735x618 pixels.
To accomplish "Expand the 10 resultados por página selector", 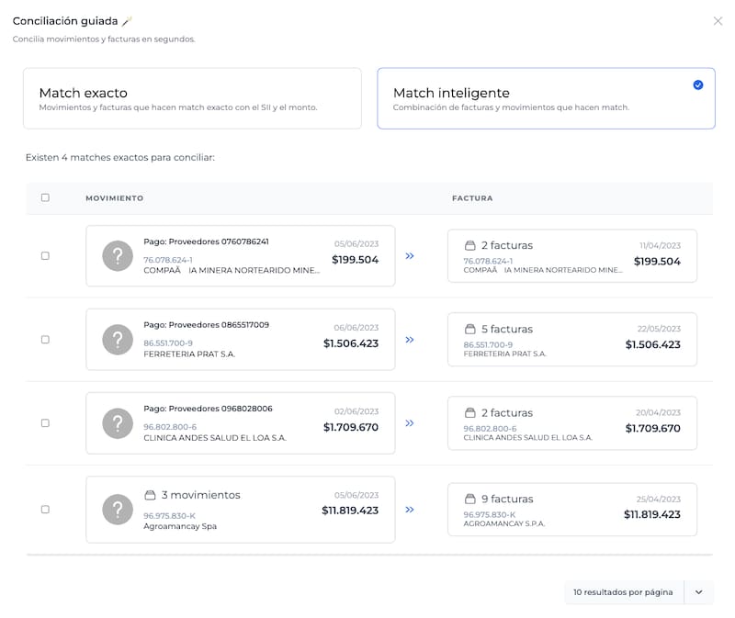I will coord(623,592).
